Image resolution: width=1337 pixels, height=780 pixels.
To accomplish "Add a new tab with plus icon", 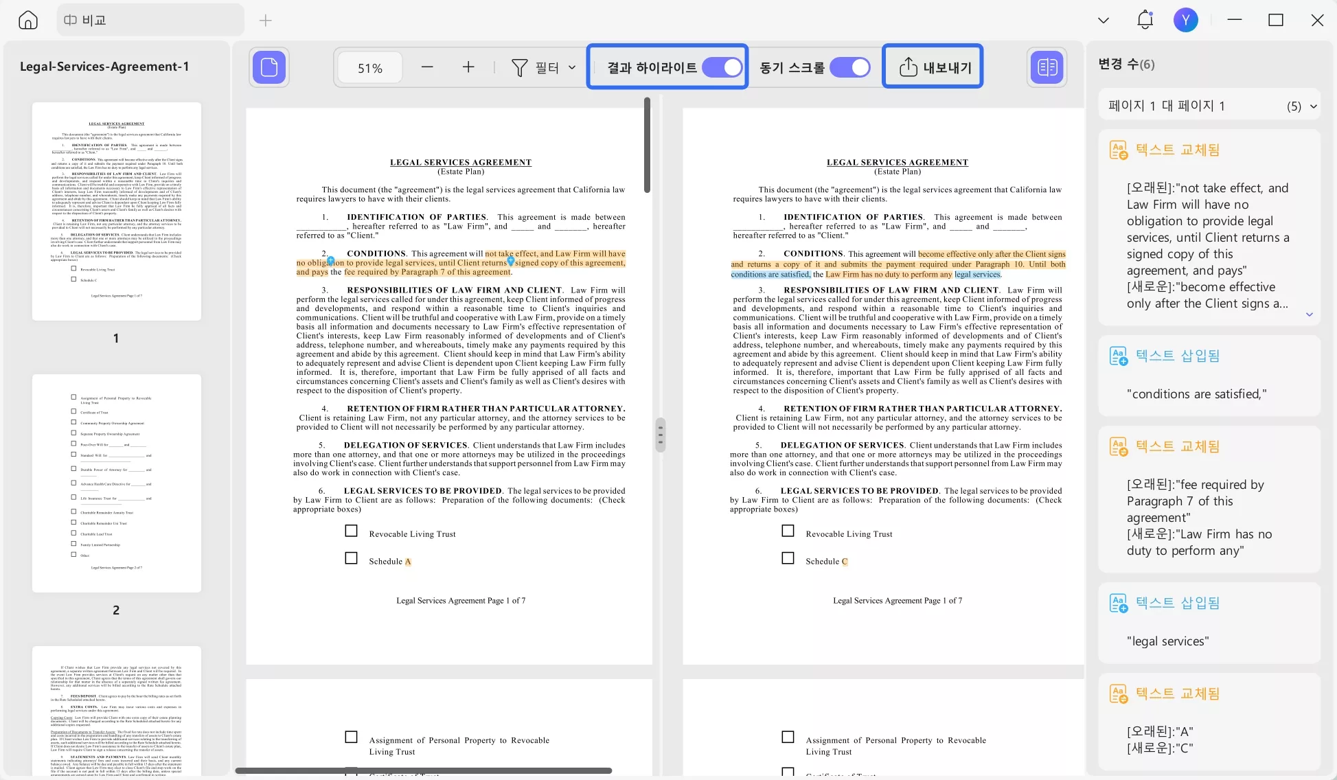I will [x=266, y=21].
